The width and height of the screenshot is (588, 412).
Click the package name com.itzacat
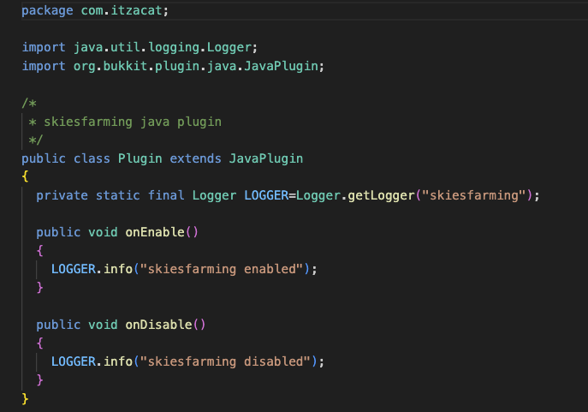click(x=114, y=10)
